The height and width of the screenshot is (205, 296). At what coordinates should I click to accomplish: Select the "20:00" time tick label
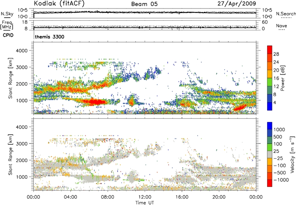[219, 197]
